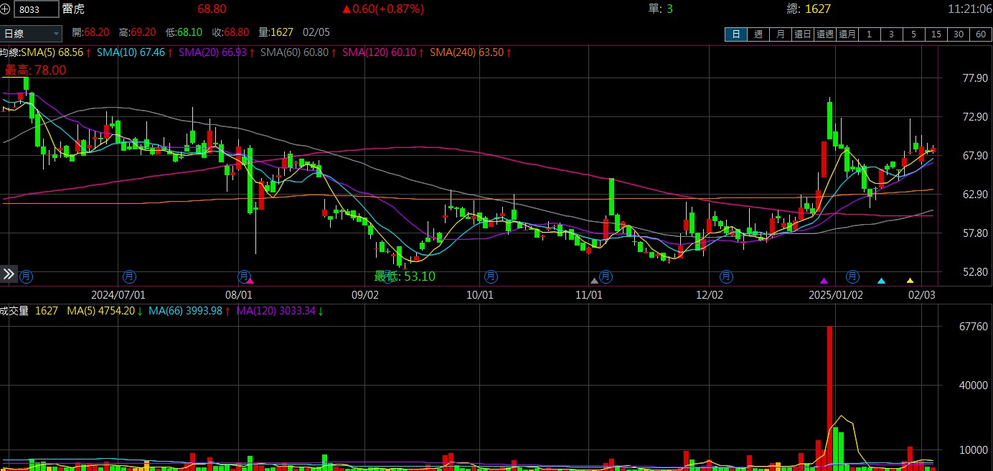Click the leftmost monthly 月 circle marker
993x471 pixels.
[27, 275]
